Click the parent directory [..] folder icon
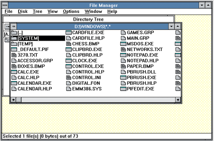This screenshot has height=141, width=214. [x=14, y=32]
